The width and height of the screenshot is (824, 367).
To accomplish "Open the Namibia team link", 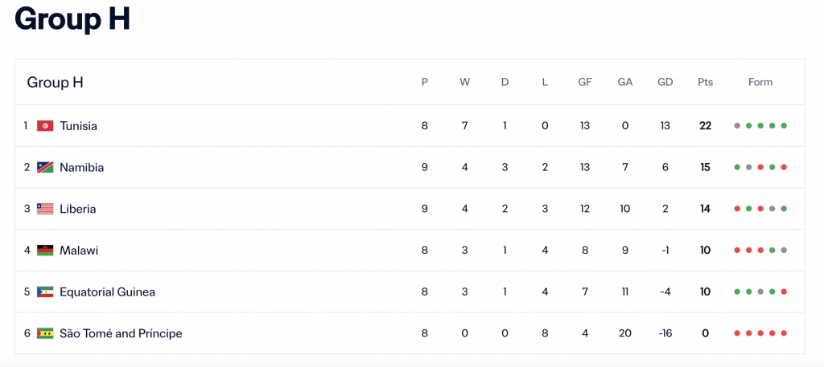I will click(81, 168).
